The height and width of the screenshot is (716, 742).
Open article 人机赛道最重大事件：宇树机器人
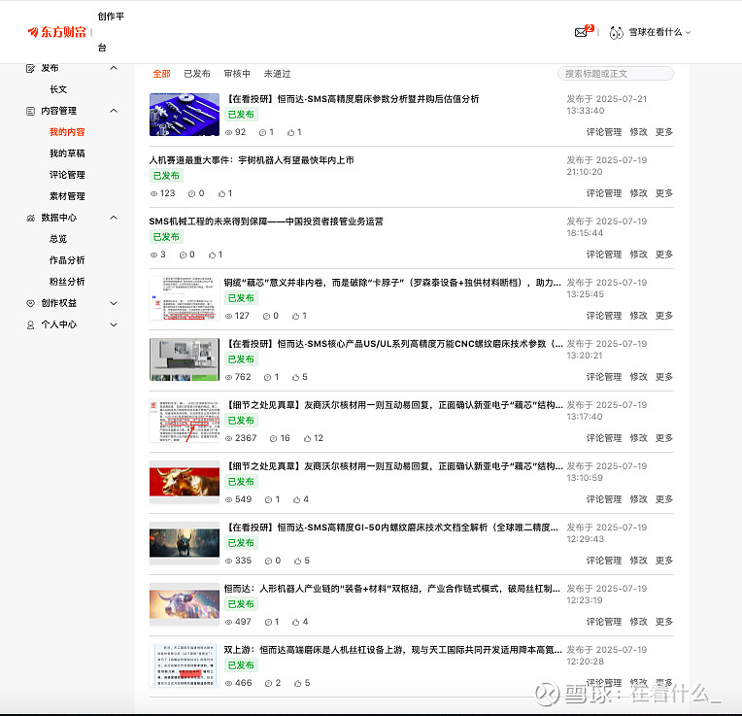point(252,160)
